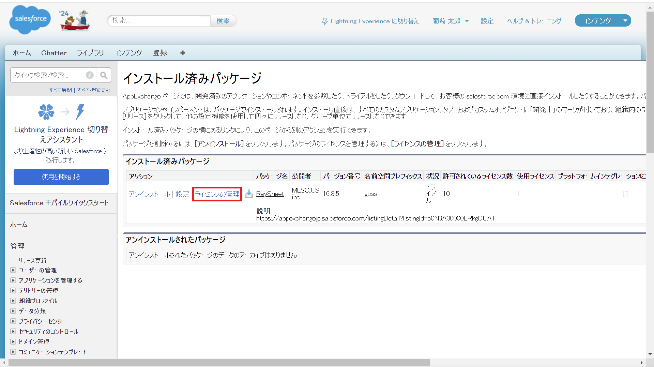
Task: Expand the 組織プロファイル node
Action: pos(13,301)
